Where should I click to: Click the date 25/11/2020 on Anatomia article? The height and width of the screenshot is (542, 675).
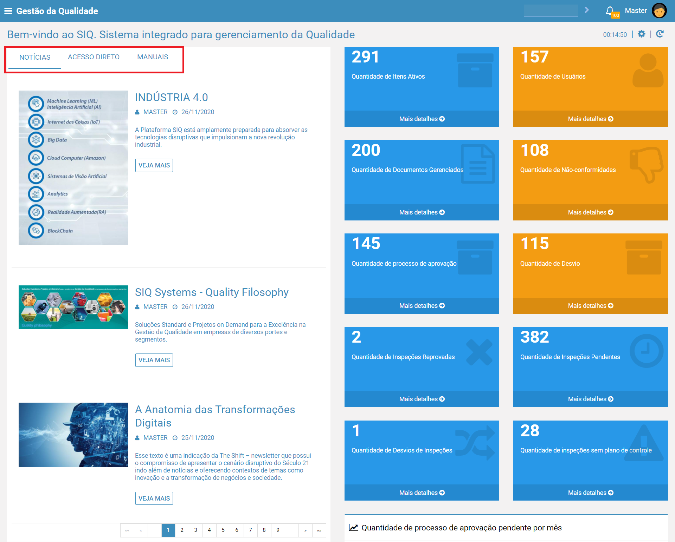click(198, 438)
